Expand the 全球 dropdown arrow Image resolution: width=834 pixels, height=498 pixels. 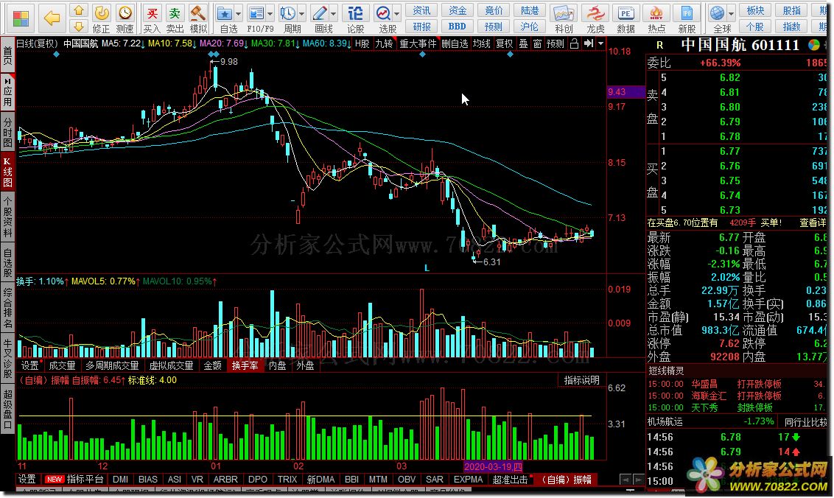732,14
